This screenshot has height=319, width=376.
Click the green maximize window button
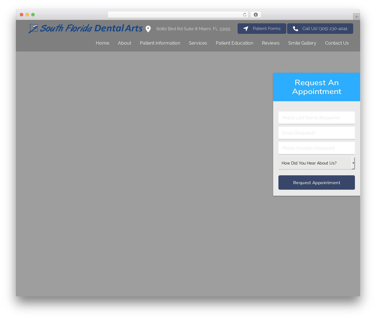(x=33, y=15)
